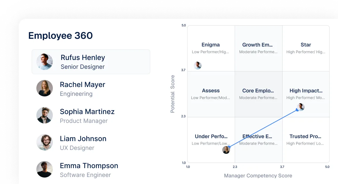338x184 pixels.
Task: Click the Liam Johnson name link
Action: (x=83, y=138)
